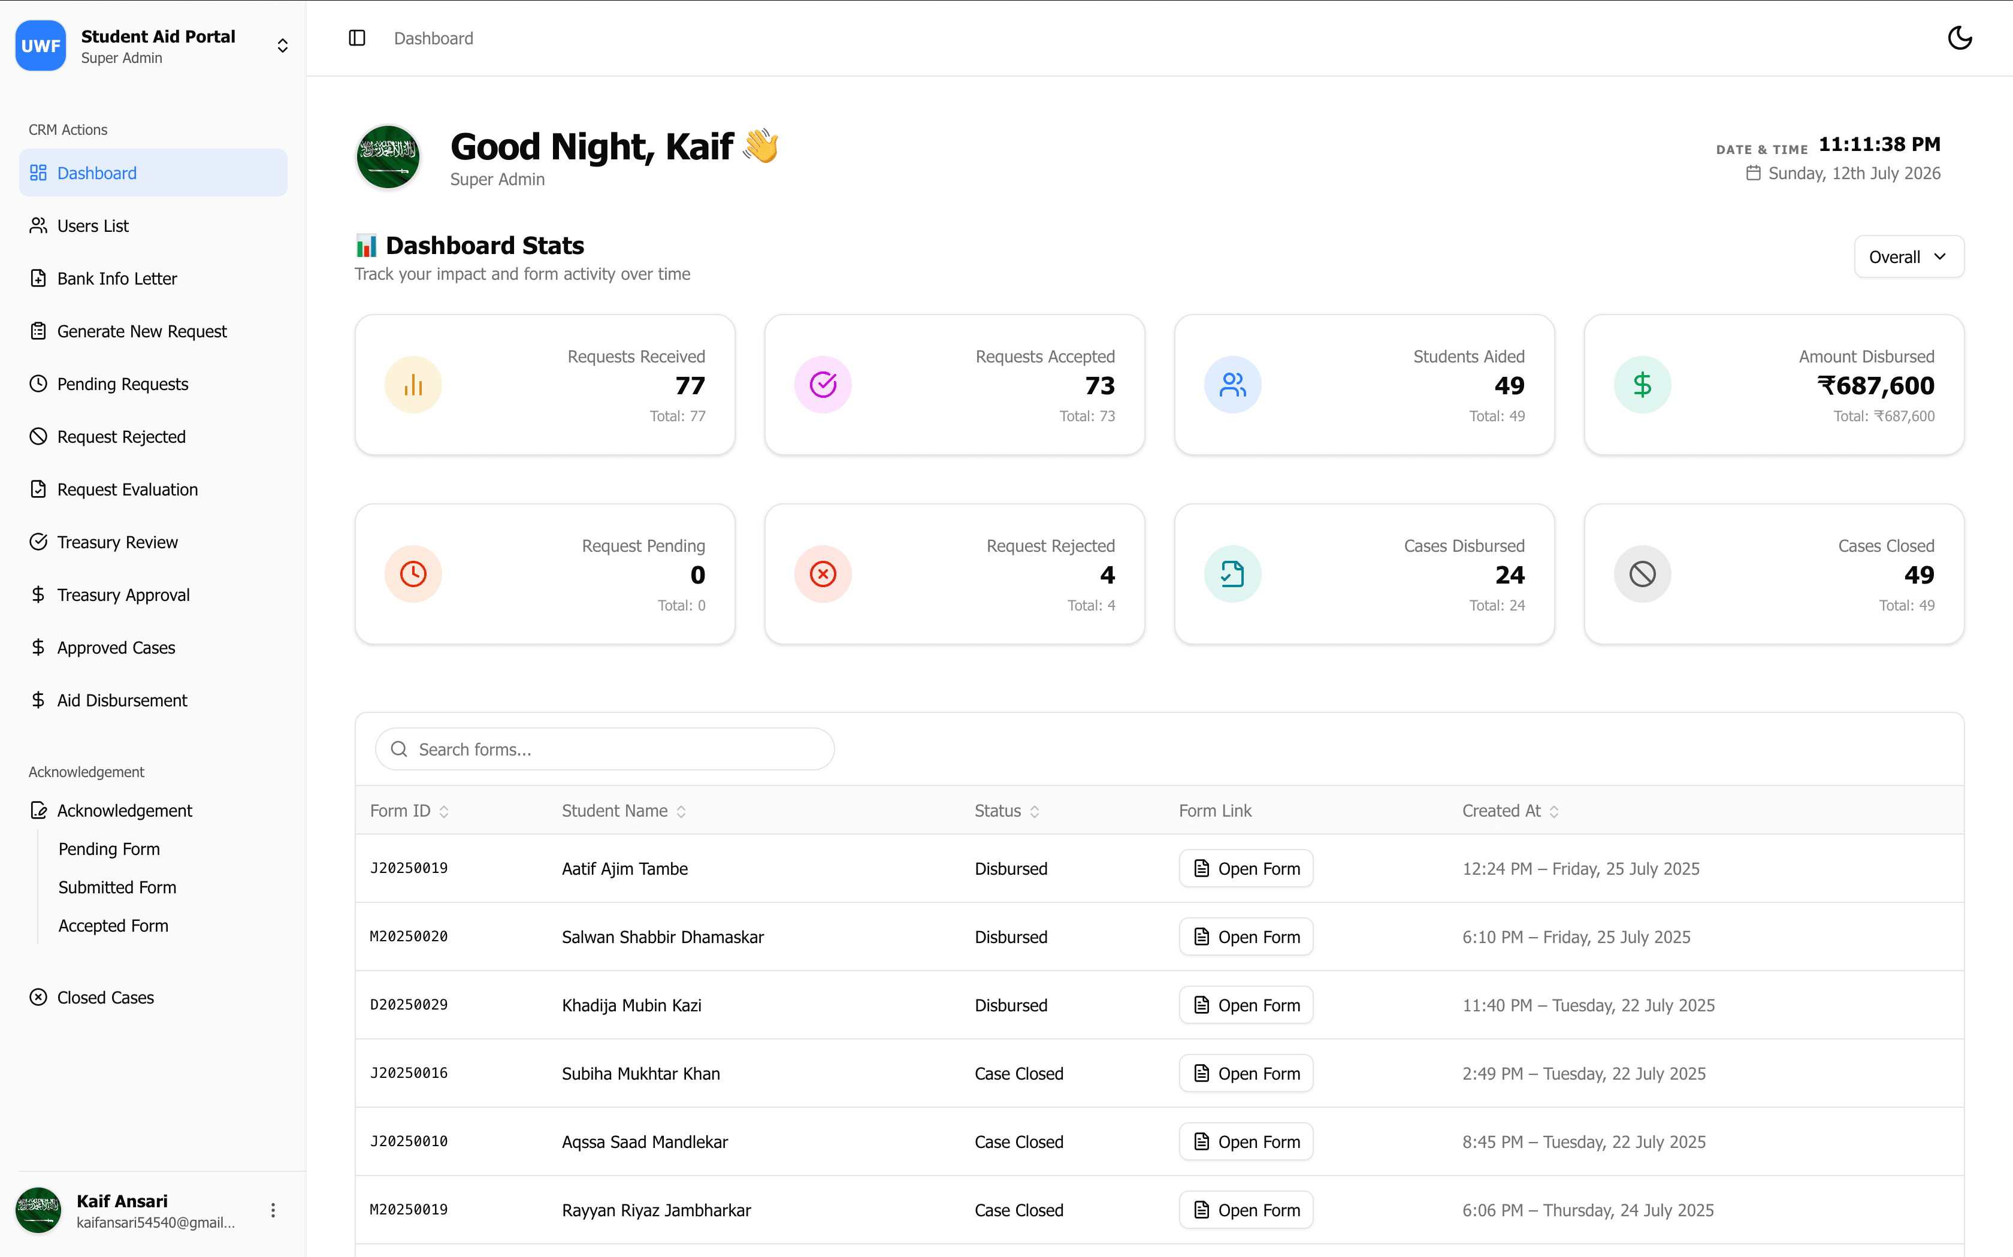
Task: Select Submitted Form under Acknowledgement
Action: point(117,888)
